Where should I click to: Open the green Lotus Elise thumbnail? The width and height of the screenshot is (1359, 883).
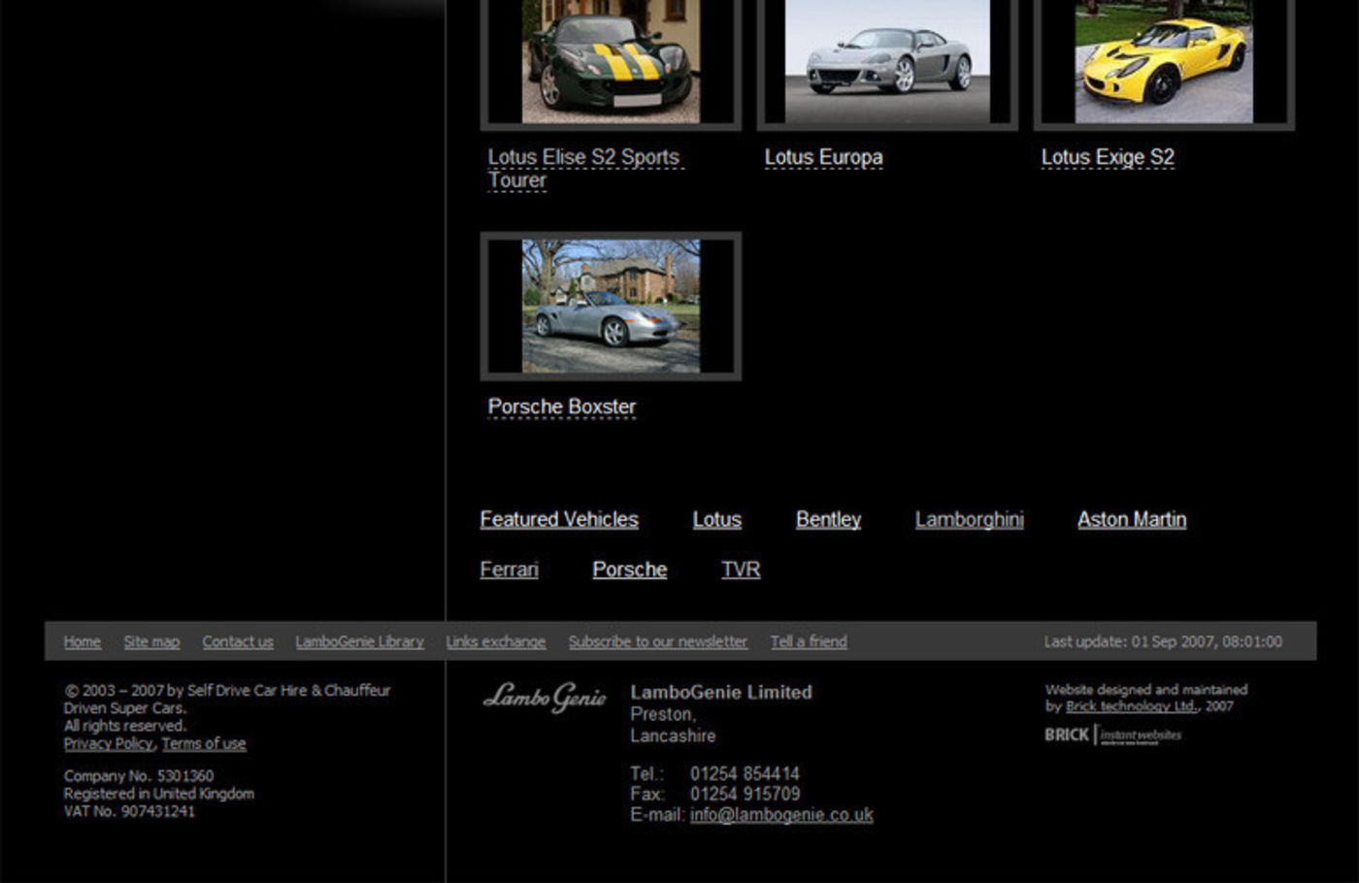click(611, 63)
